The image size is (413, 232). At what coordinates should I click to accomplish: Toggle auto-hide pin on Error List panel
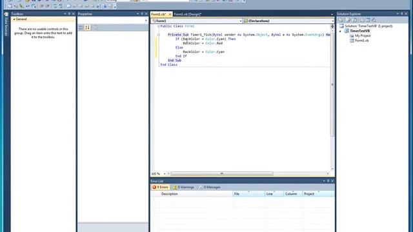(328, 181)
